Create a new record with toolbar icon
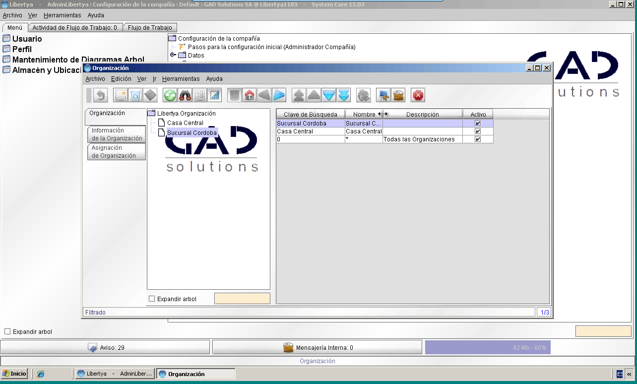This screenshot has width=637, height=384. pyautogui.click(x=121, y=95)
